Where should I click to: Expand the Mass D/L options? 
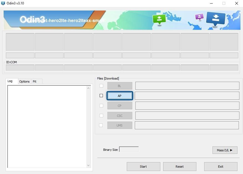(224, 150)
